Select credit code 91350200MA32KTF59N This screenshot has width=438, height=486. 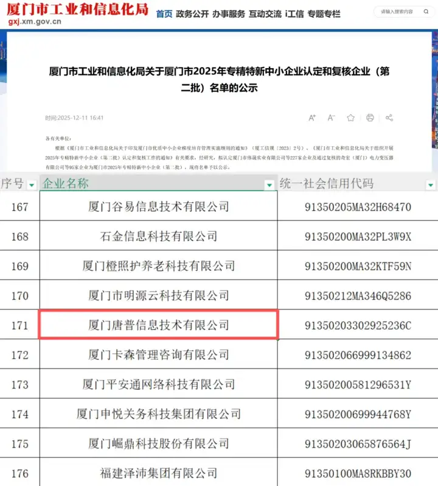tap(358, 266)
